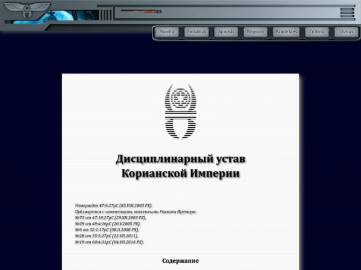This screenshot has height=270, width=361.
Task: Click the decree line '№73 от 47:10:27рС'
Action: point(110,217)
